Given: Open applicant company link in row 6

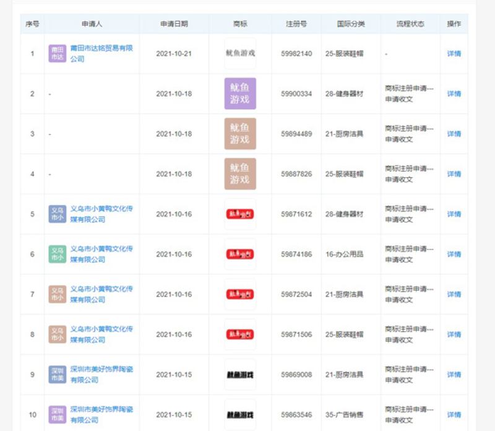Looking at the screenshot, I should point(101,254).
